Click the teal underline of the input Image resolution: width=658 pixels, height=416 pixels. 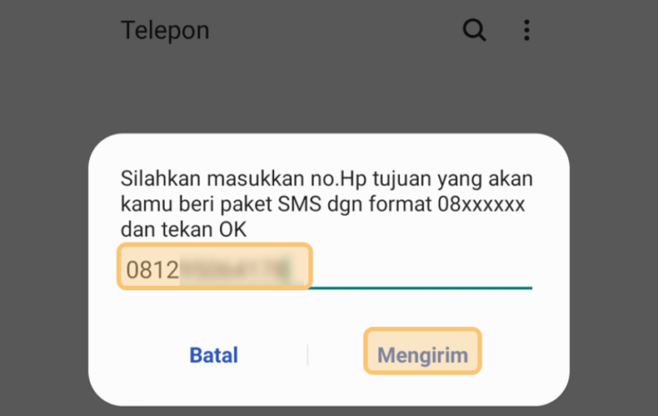(x=422, y=288)
